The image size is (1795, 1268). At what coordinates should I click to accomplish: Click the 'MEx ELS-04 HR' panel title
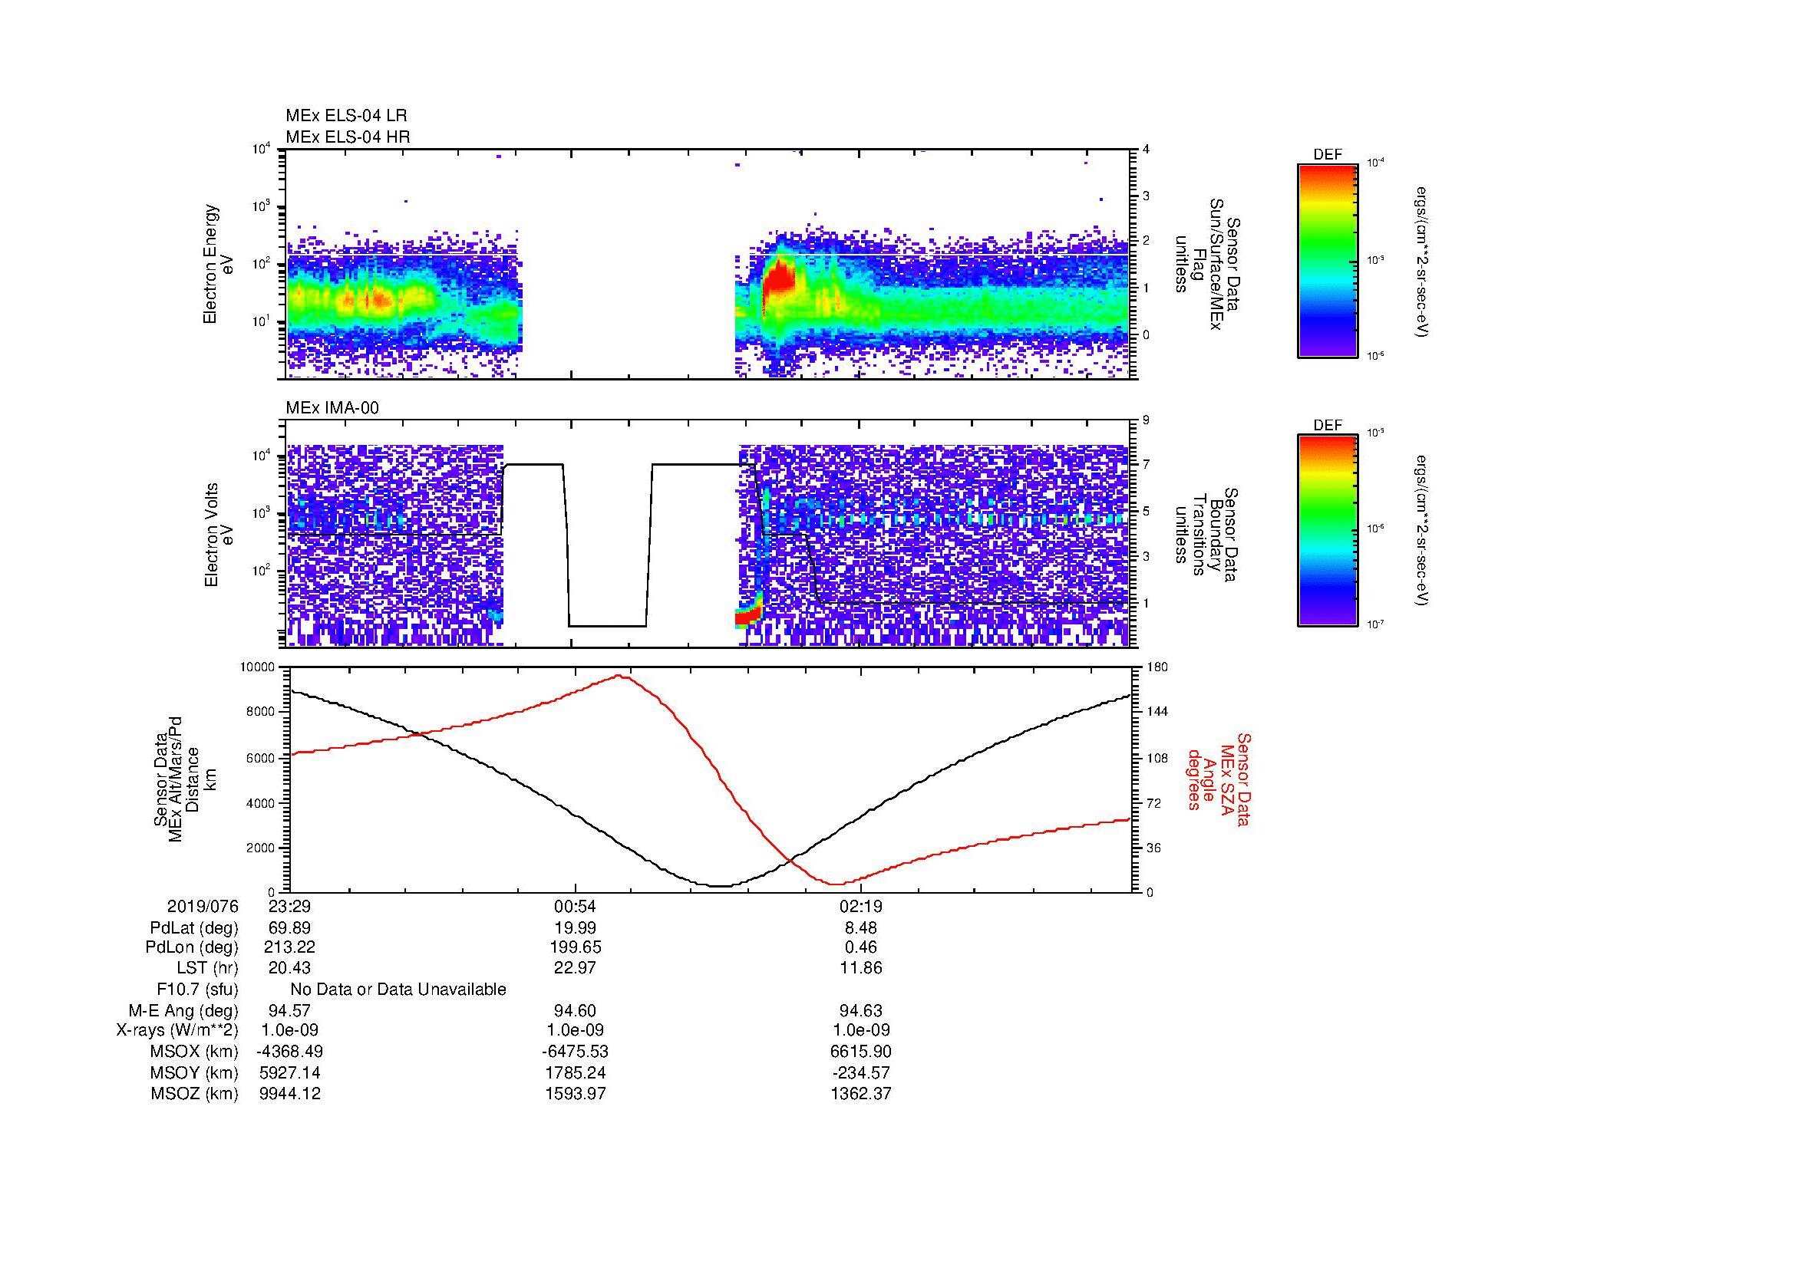[348, 137]
